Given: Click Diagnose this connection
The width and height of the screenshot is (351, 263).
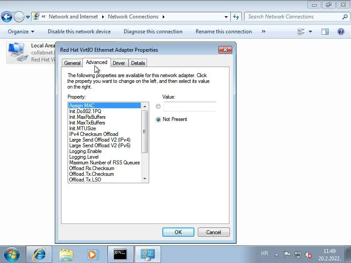Looking at the screenshot, I should pos(153,32).
